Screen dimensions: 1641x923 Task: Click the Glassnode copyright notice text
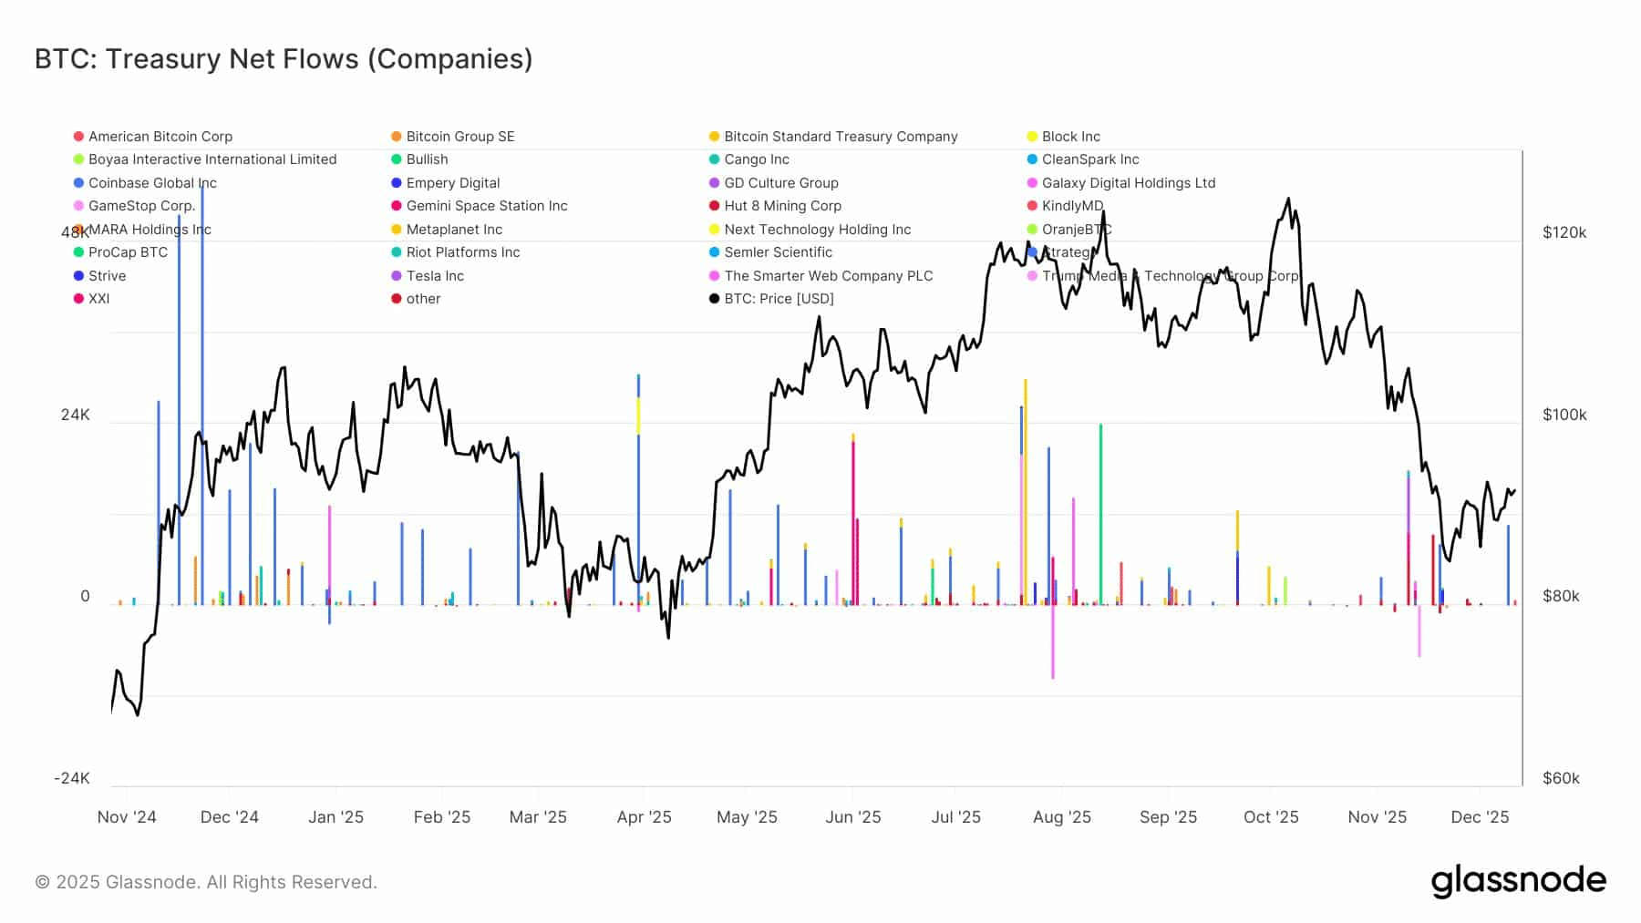pyautogui.click(x=206, y=882)
